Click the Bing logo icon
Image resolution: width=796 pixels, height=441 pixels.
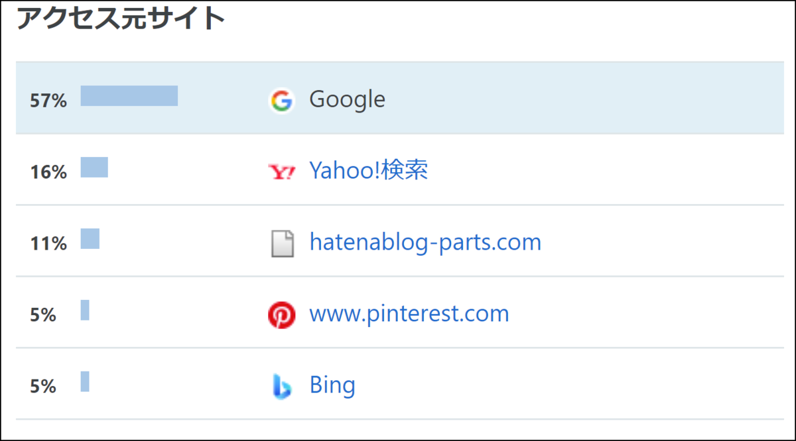click(x=281, y=387)
